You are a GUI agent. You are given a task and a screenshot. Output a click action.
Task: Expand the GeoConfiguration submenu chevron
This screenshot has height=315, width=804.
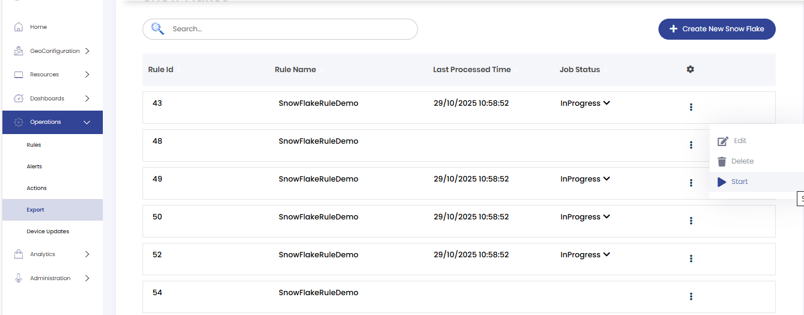pyautogui.click(x=87, y=51)
